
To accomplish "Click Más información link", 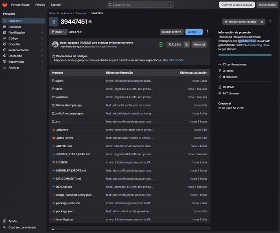I will [x=173, y=60].
